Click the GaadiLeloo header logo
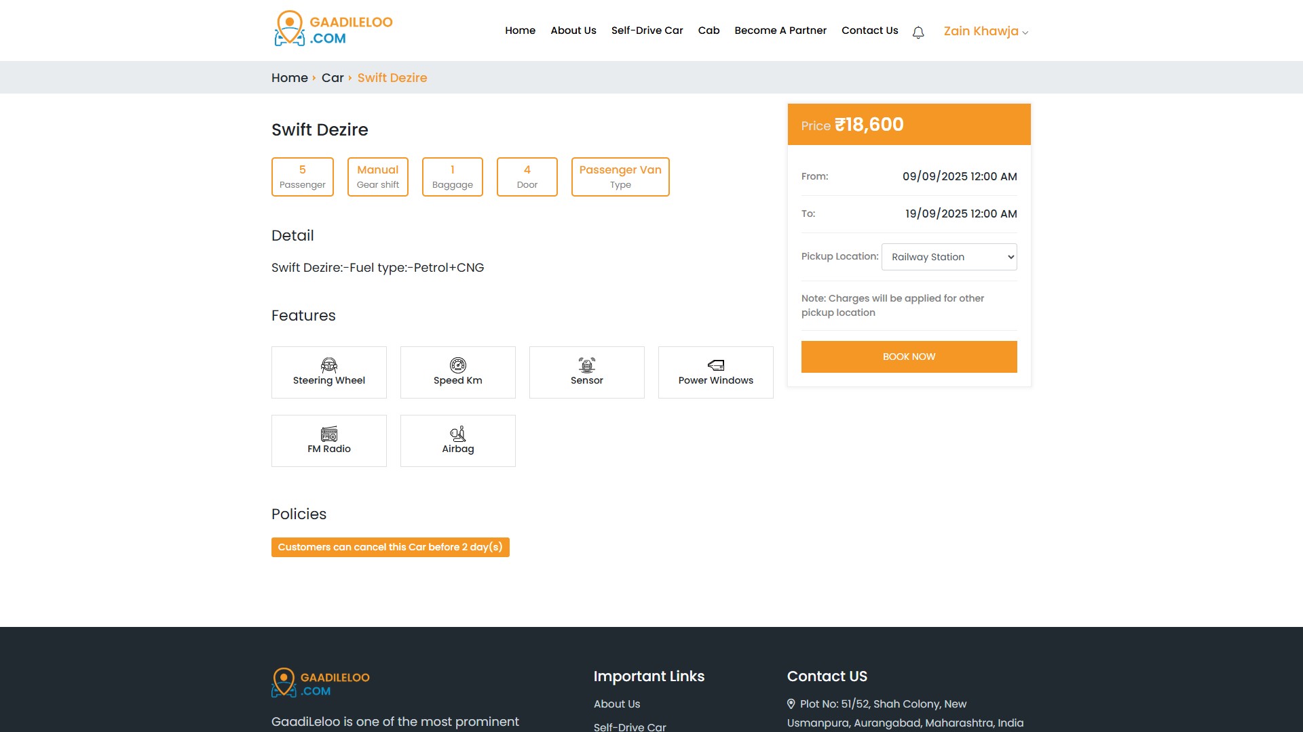This screenshot has width=1303, height=732. [x=333, y=29]
